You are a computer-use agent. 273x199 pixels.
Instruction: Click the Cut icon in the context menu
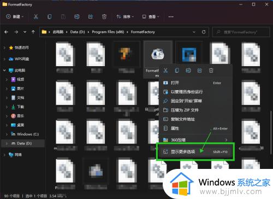click(x=165, y=71)
